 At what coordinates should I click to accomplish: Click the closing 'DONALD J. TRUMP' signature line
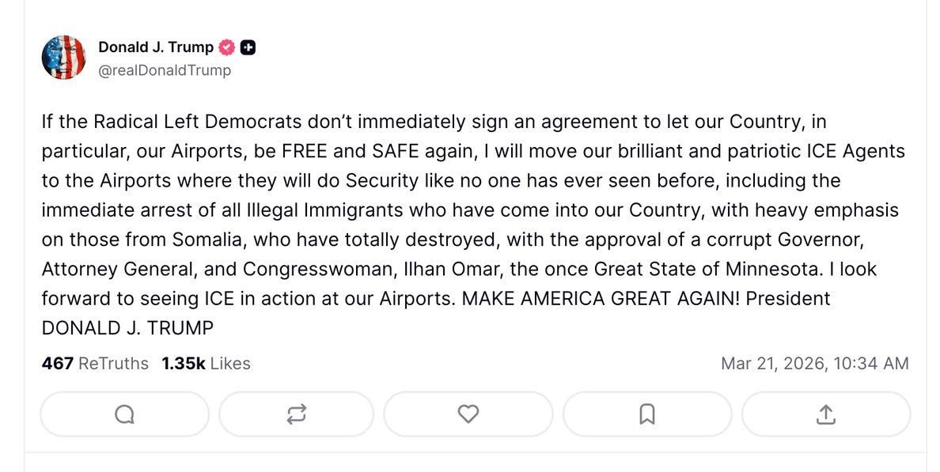point(127,328)
